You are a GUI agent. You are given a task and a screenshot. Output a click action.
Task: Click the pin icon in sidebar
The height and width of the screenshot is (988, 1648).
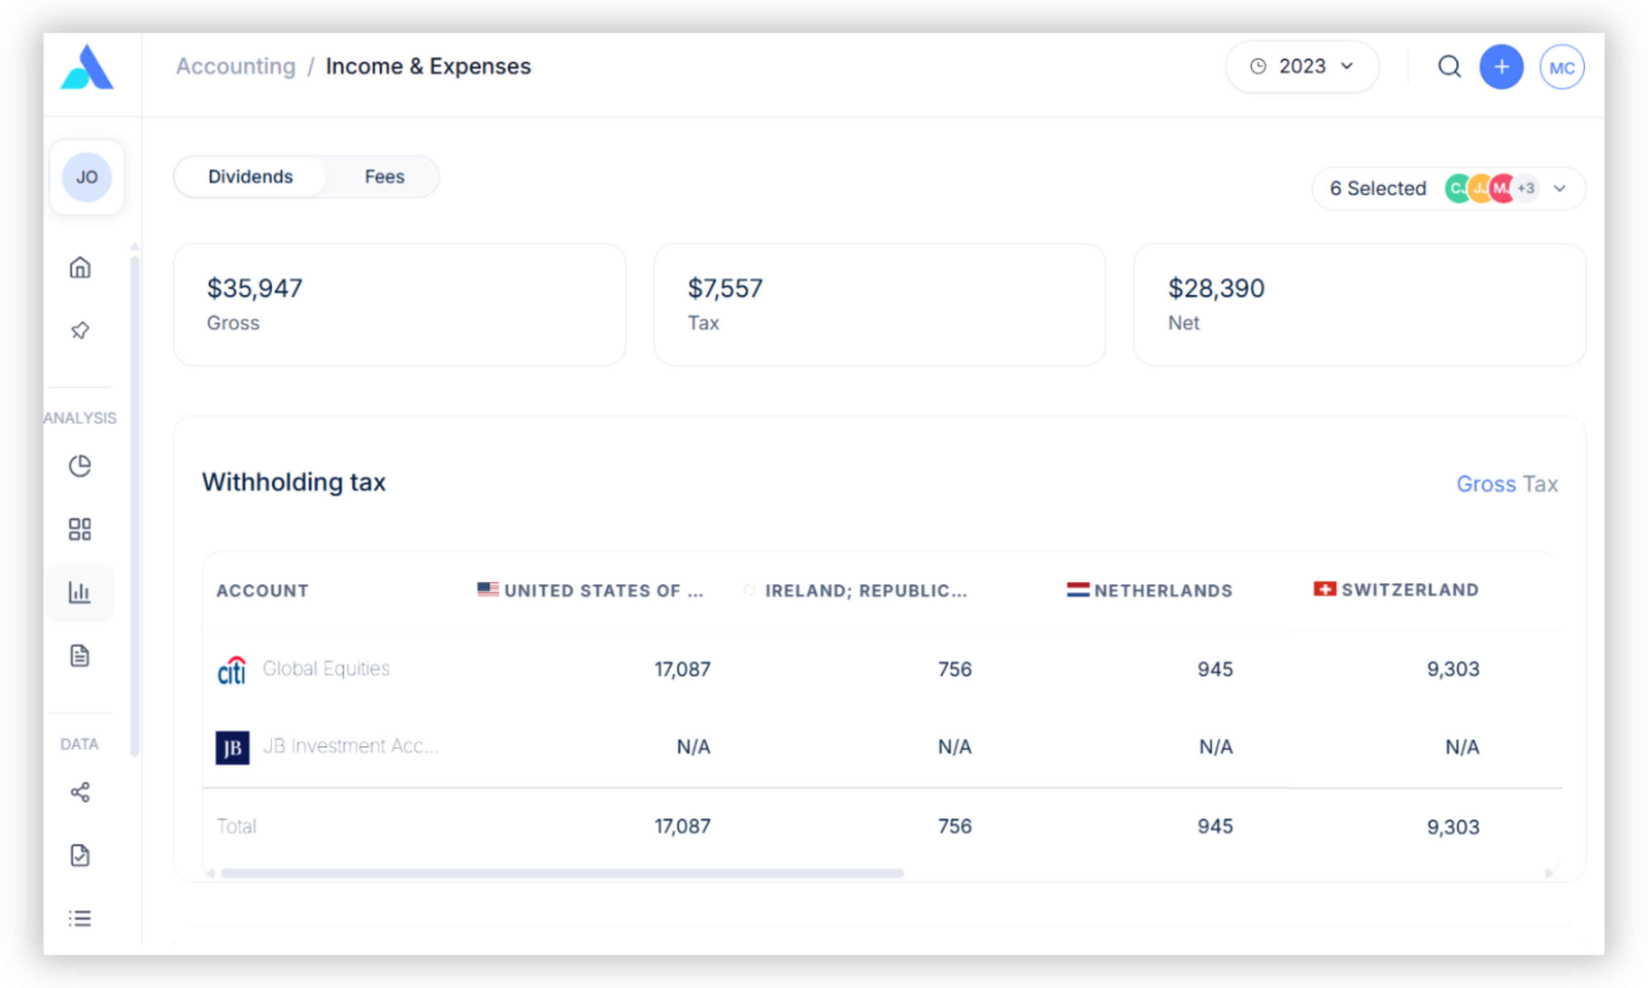[80, 330]
